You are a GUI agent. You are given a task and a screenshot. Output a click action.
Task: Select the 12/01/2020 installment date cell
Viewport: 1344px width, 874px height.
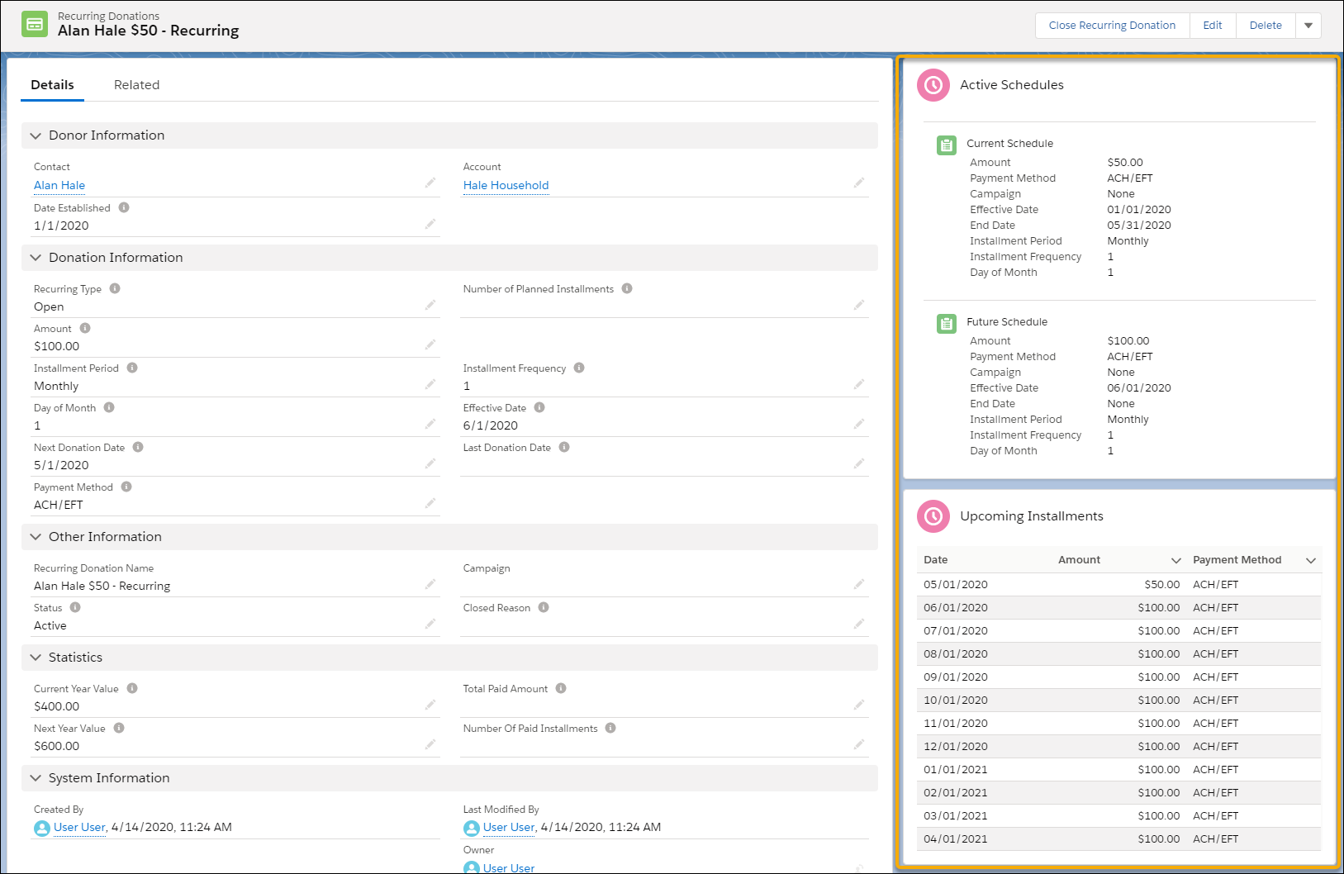[956, 746]
